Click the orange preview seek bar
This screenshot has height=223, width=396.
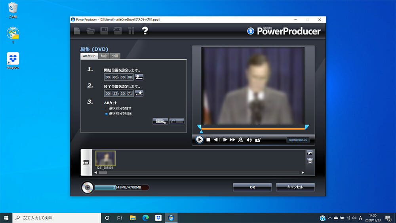[x=253, y=129]
